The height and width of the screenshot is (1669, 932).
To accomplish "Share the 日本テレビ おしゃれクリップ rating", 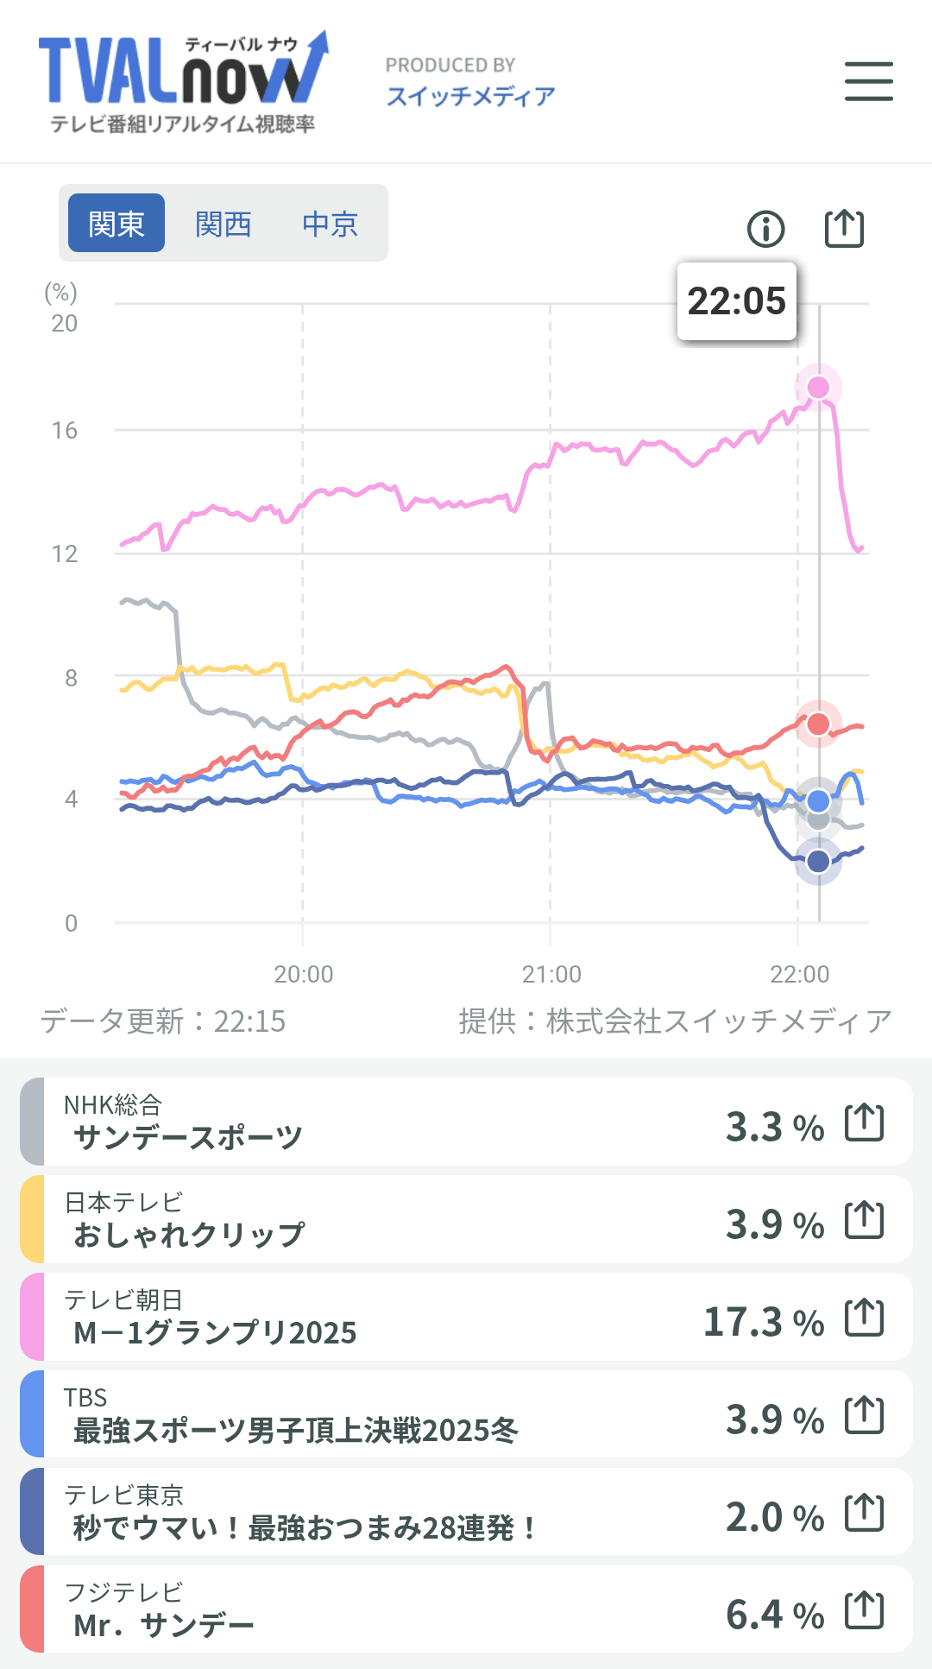I will click(x=864, y=1220).
